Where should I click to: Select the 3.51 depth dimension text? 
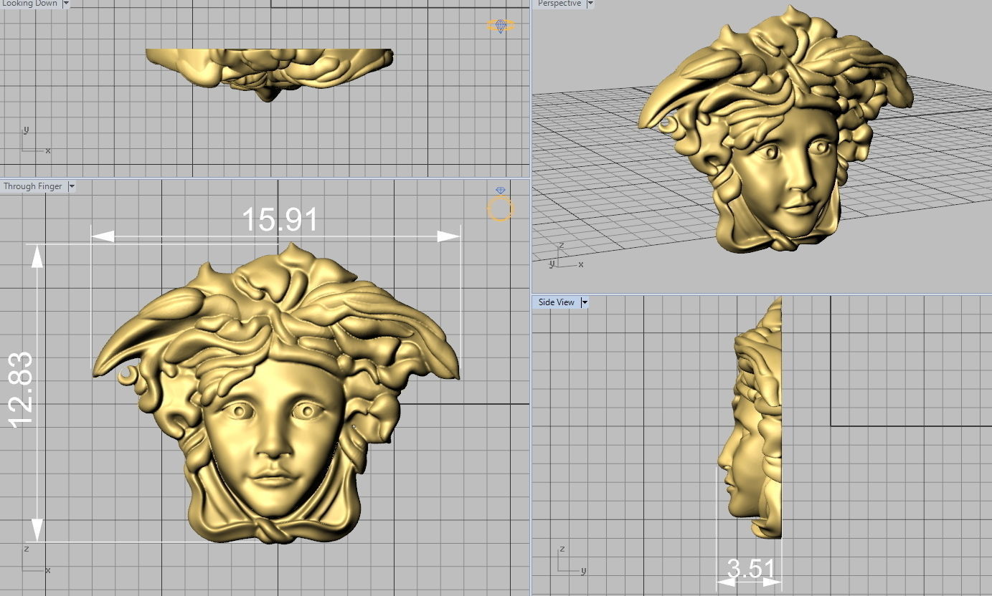click(751, 569)
